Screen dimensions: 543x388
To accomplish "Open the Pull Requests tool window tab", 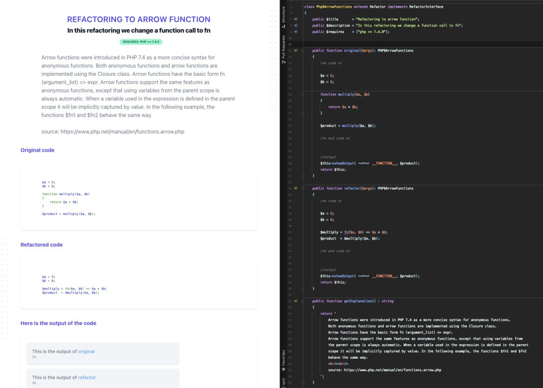I will [284, 51].
